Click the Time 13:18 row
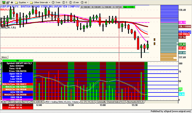The width and height of the screenshot is (192, 113). (18, 69)
